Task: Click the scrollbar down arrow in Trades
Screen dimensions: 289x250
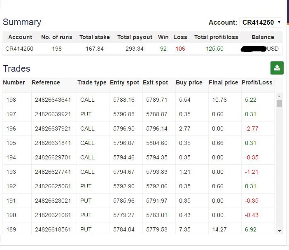Action: coord(279,231)
